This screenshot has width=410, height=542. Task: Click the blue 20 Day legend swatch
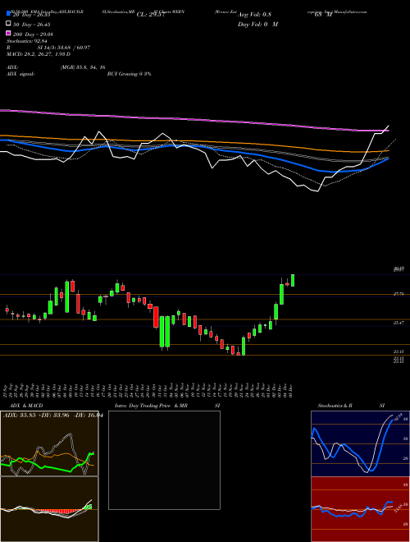tap(8, 14)
